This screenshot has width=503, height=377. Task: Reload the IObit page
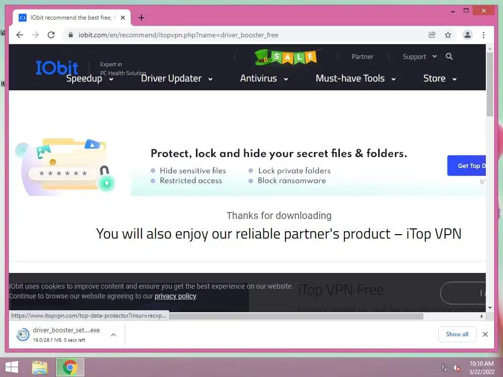51,35
